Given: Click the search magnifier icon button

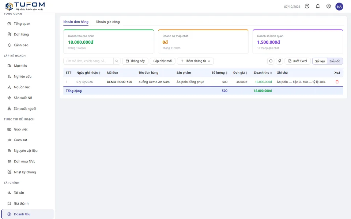Looking at the screenshot, I should pyautogui.click(x=117, y=61).
